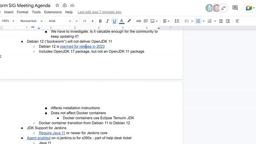Click the text Does not affect Docker containers
The width and height of the screenshot is (256, 144).
[78, 113]
